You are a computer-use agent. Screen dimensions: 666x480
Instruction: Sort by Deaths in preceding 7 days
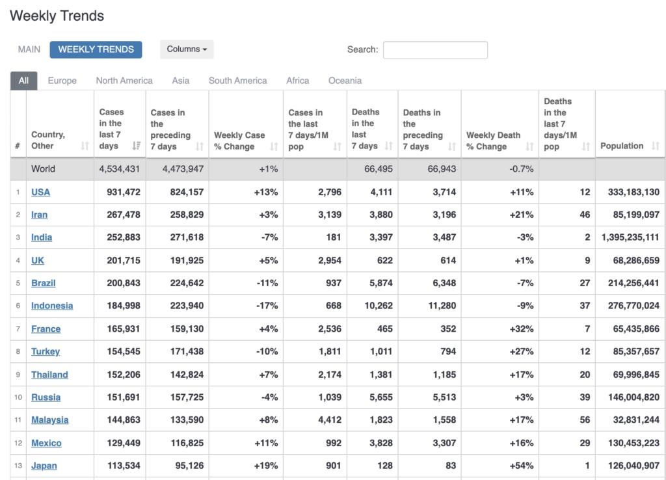coord(451,146)
